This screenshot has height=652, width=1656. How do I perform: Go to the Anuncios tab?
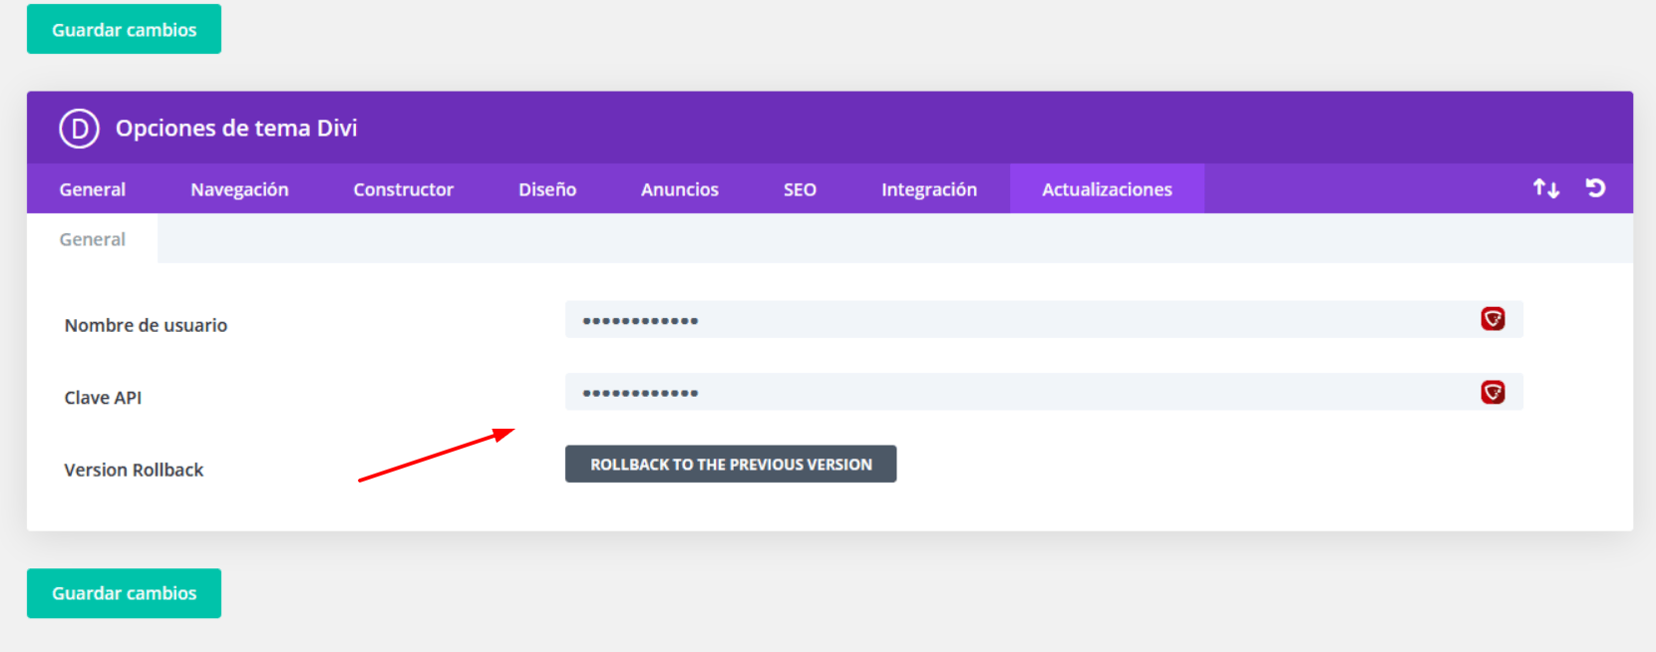(680, 189)
